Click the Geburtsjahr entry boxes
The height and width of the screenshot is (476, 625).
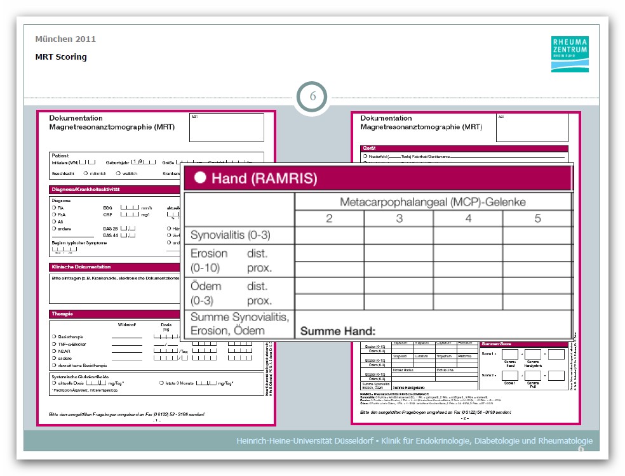pos(144,162)
